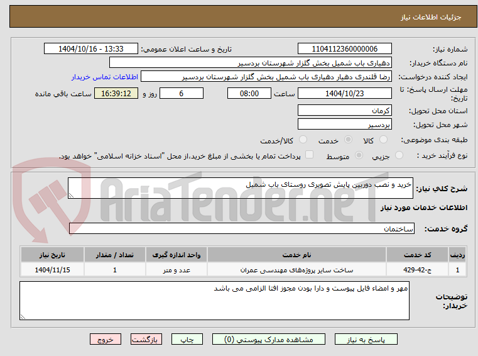The image size is (478, 356).
Task: Click the remaining days field showing 6
Action: click(182, 93)
